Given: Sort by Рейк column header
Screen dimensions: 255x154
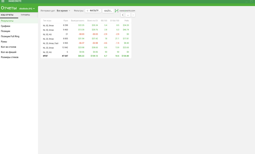Looking at the screenshot, I should [x=127, y=21].
